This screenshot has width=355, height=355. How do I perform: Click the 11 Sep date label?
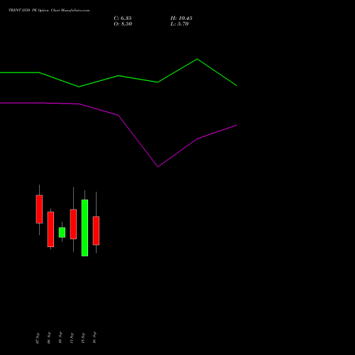[x=72, y=338]
